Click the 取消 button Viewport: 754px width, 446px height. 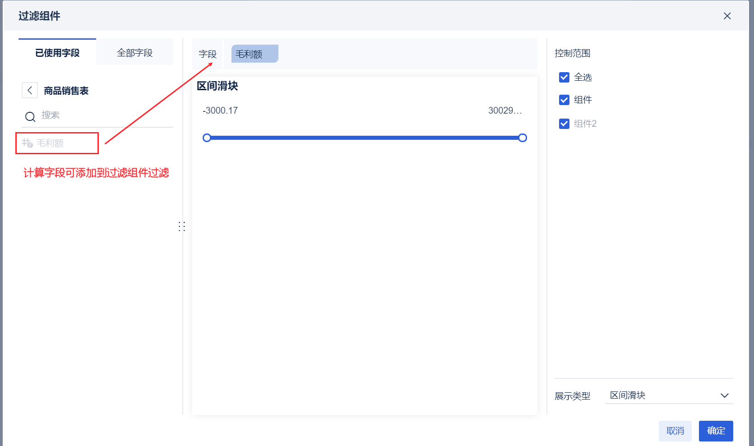click(x=675, y=431)
